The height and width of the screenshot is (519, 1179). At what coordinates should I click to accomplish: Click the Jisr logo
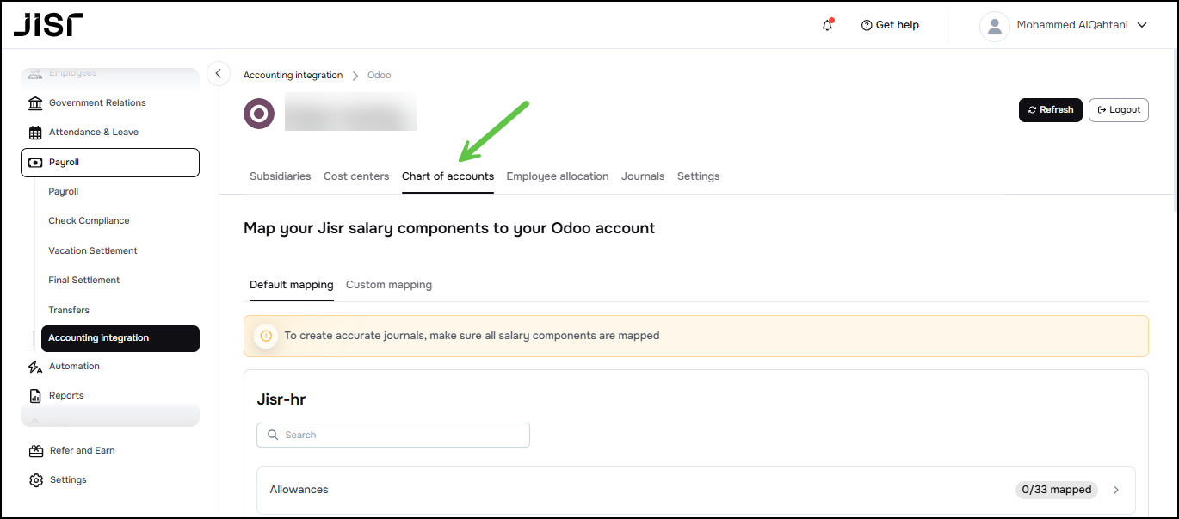tap(48, 24)
